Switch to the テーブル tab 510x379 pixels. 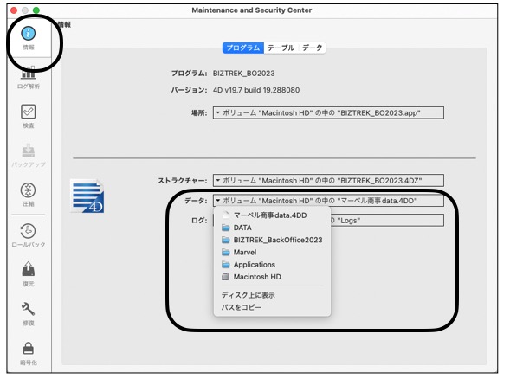tap(281, 48)
